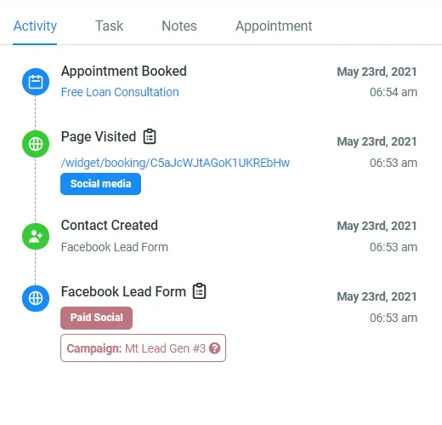This screenshot has width=442, height=425.
Task: Click the Paid Social badge
Action: click(96, 318)
